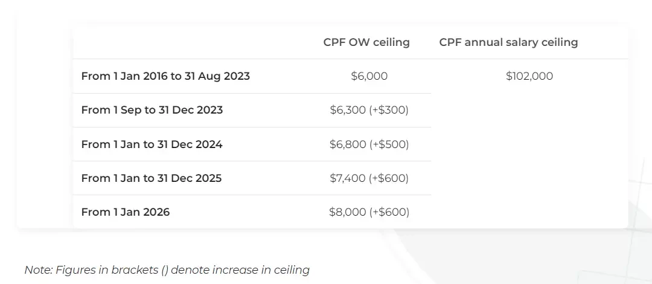
Task: Click the $7,400 (+$600) cell
Action: click(369, 178)
